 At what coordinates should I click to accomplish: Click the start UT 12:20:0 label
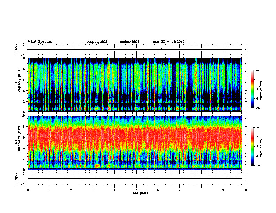(x=168, y=42)
